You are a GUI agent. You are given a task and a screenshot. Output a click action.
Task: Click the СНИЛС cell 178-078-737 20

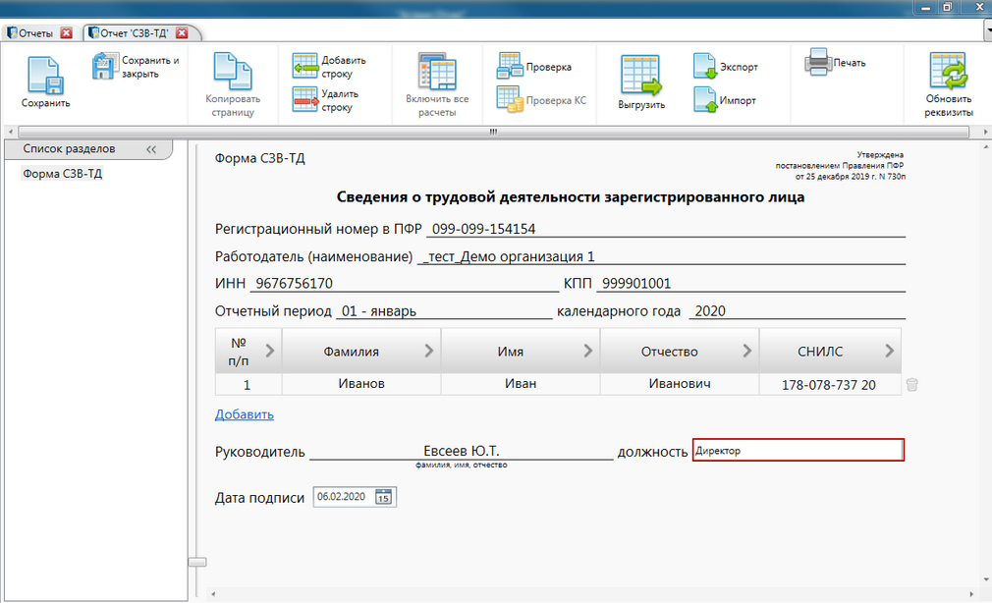829,385
